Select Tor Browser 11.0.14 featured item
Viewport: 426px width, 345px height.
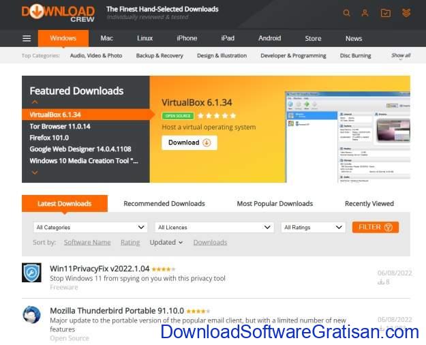click(60, 126)
